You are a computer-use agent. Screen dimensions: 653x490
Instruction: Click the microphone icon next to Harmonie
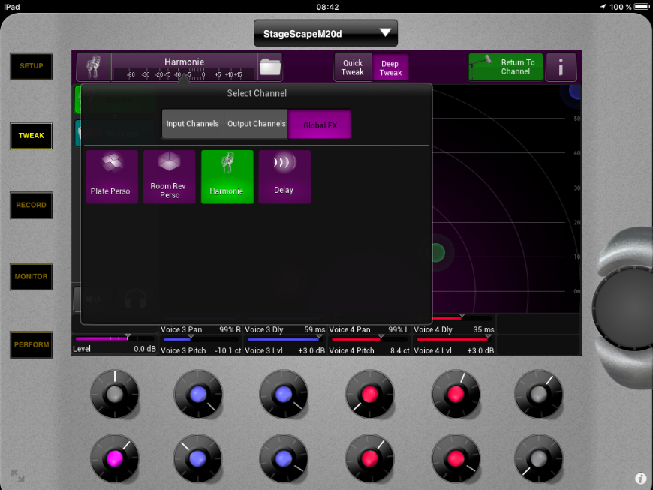(94, 68)
